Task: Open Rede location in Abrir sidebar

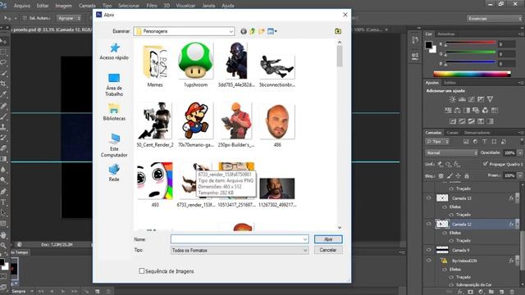Action: [x=114, y=173]
